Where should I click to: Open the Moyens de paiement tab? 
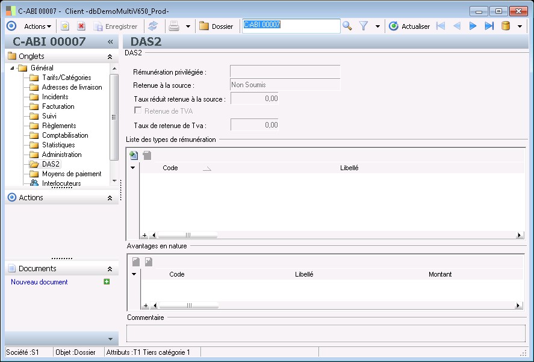click(x=71, y=174)
